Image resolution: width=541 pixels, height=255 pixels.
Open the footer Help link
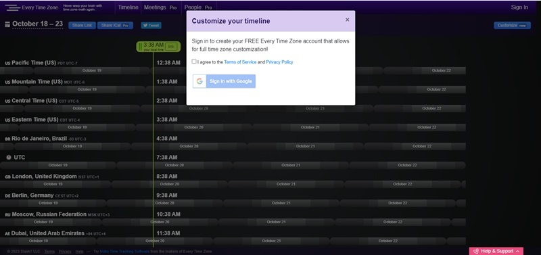click(79, 252)
